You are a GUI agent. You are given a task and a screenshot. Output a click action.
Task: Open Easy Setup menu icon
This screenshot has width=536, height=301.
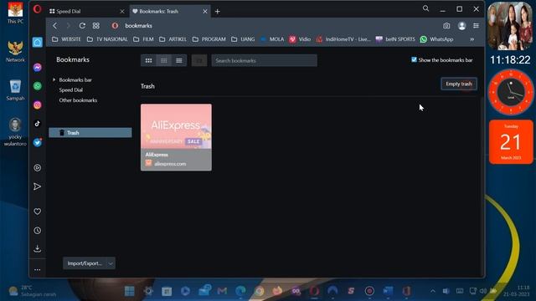click(476, 26)
